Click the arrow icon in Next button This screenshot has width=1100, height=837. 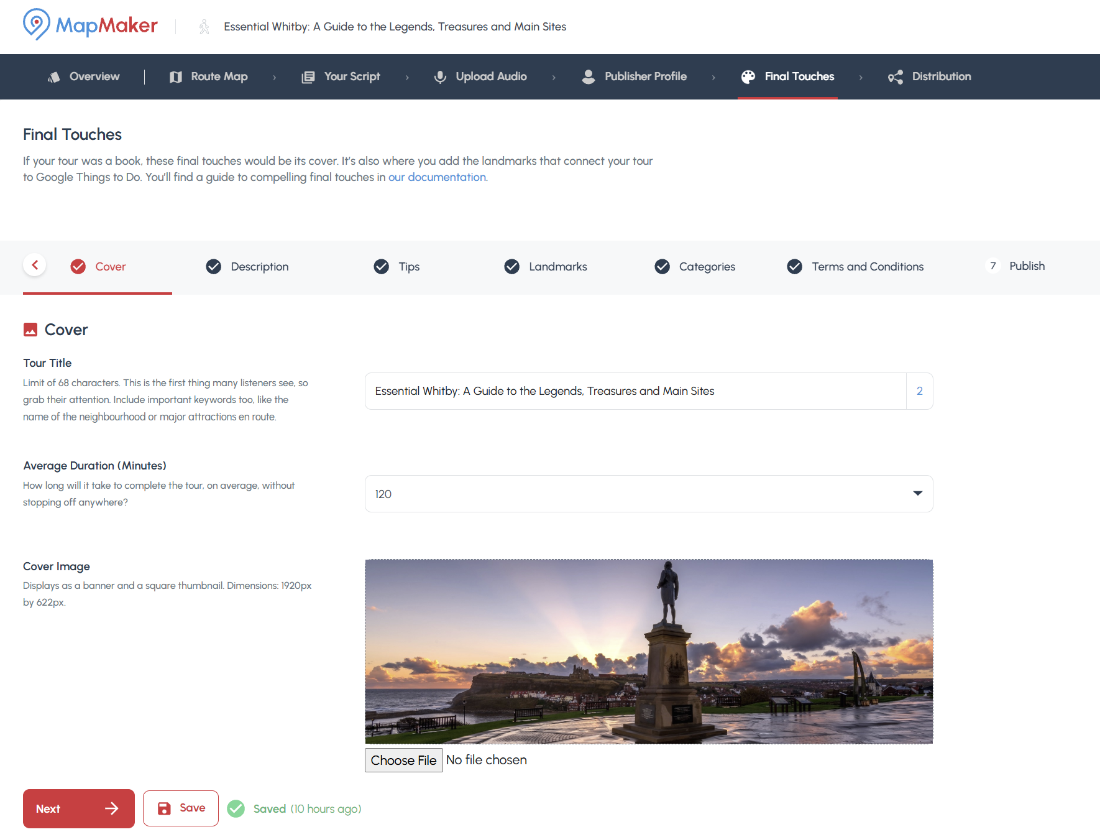tap(112, 808)
